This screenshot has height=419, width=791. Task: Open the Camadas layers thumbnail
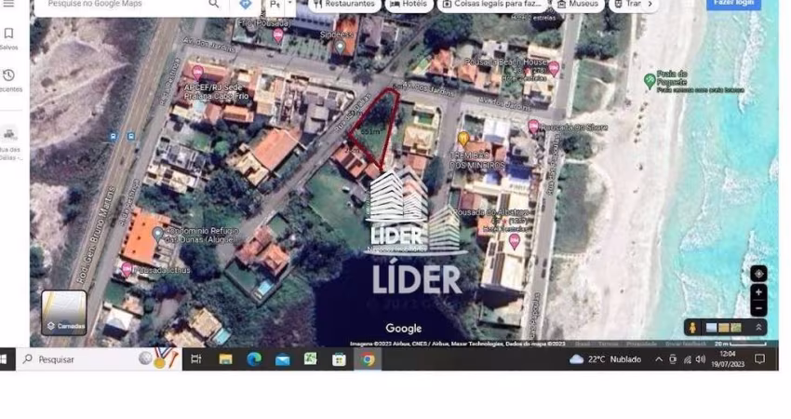63,313
